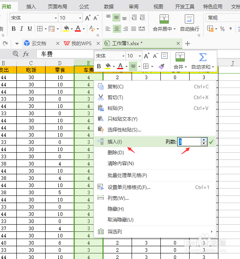Screen dimensions: 240x259
Task: Click the fx insert function icon
Action: click(x=26, y=54)
